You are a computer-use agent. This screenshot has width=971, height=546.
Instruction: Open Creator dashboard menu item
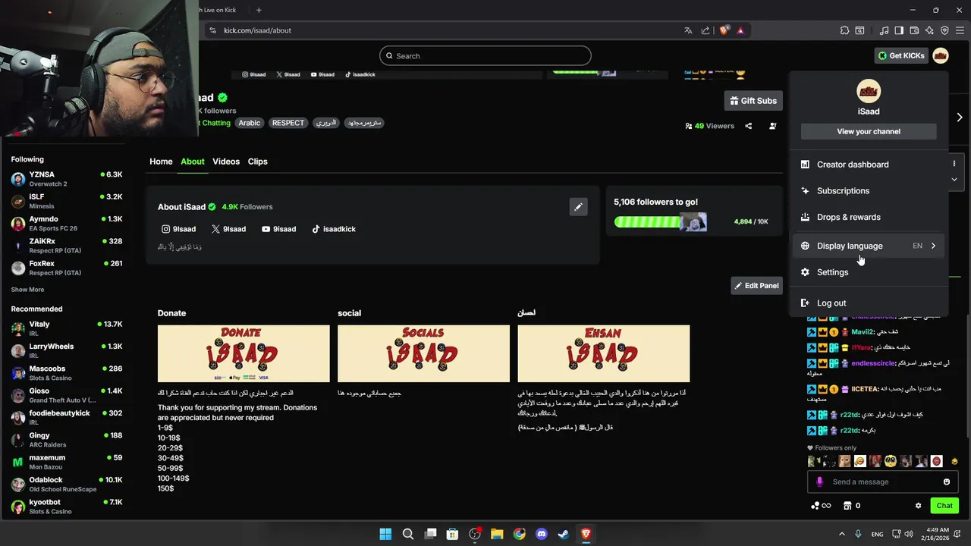tap(869, 165)
